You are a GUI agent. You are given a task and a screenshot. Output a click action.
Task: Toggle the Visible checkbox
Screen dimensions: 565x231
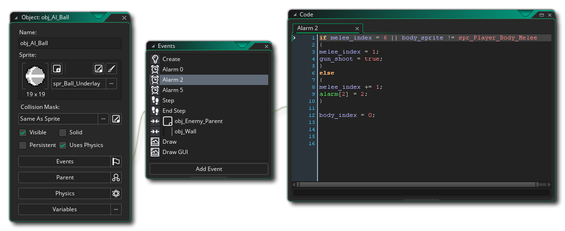pyautogui.click(x=23, y=132)
